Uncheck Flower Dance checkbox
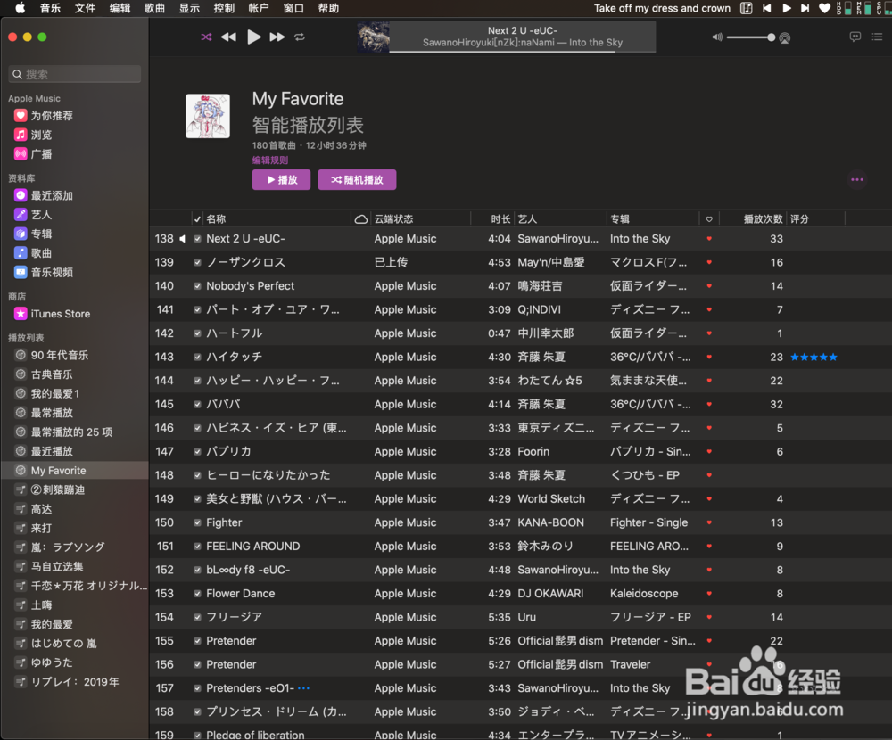 click(x=197, y=594)
